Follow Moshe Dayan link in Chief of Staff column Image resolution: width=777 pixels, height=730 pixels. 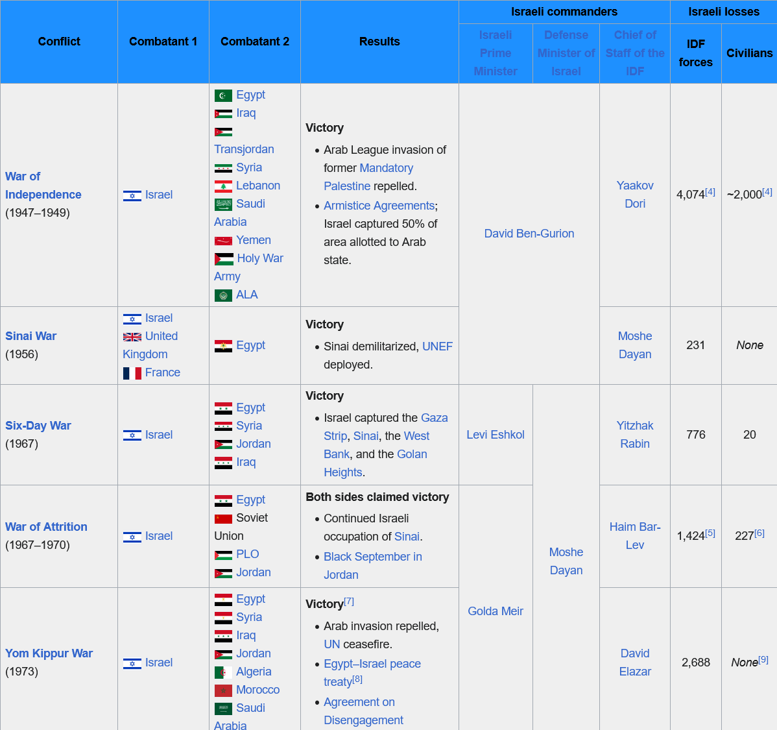pos(635,345)
